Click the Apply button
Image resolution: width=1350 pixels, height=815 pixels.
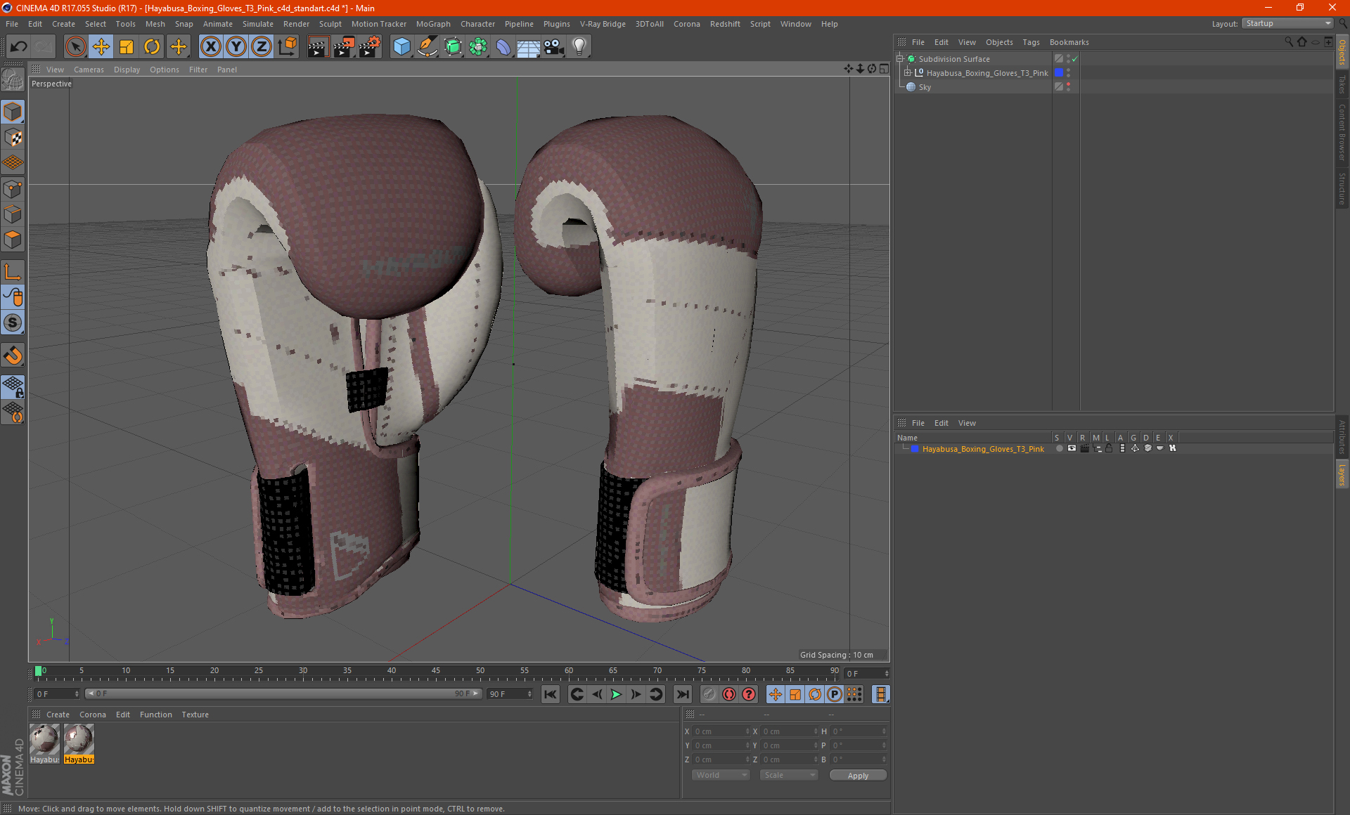(x=858, y=776)
